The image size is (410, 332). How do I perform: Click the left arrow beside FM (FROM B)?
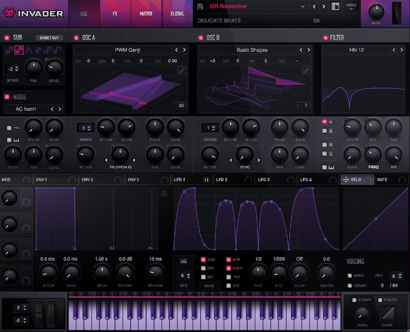[x=107, y=160]
